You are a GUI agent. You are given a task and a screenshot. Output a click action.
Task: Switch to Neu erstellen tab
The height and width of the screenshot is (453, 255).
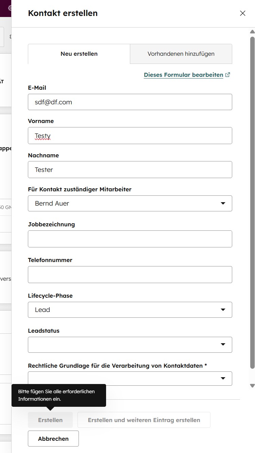79,54
